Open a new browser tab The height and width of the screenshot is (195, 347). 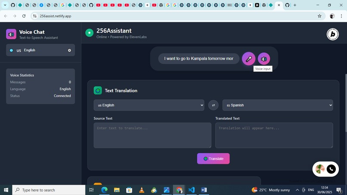[x=295, y=5]
